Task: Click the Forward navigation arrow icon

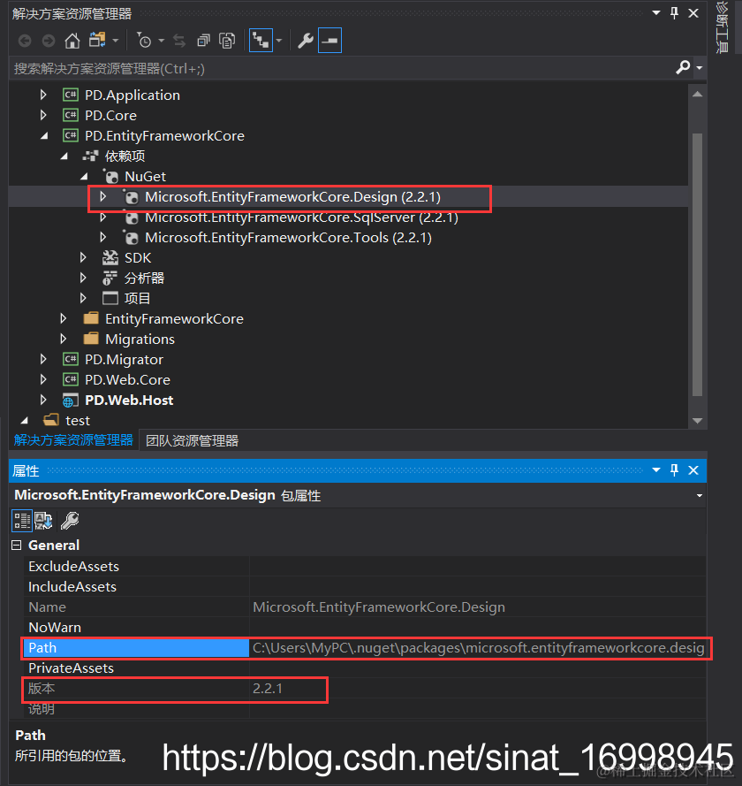Action: pos(48,41)
